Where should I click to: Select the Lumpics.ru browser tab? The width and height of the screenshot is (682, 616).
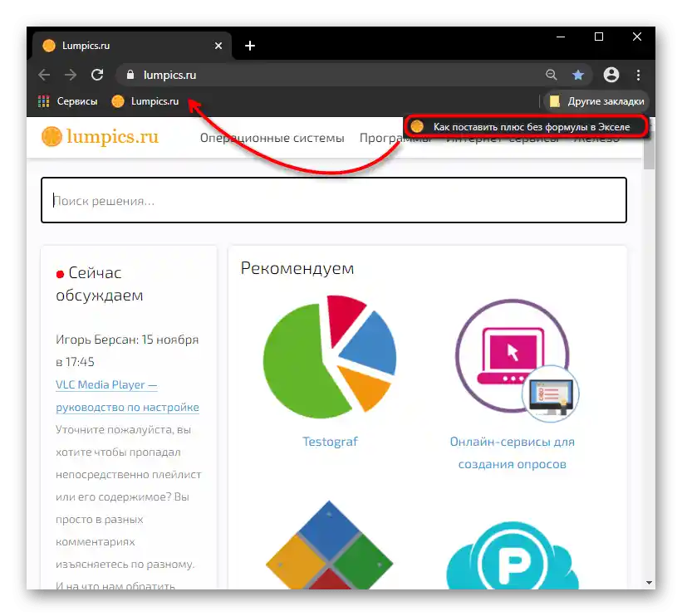(132, 46)
